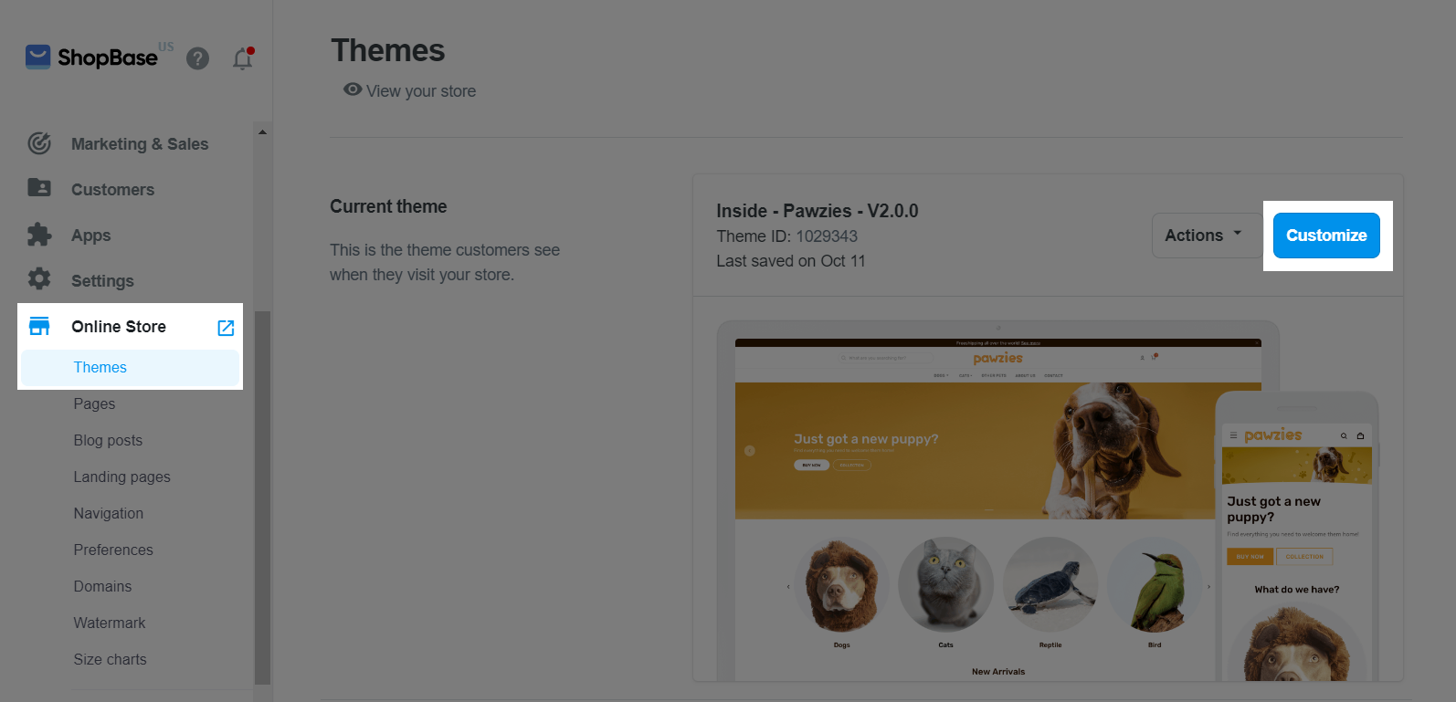Click the mobile theme preview thumbnail
The width and height of the screenshot is (1456, 702).
tap(1297, 537)
